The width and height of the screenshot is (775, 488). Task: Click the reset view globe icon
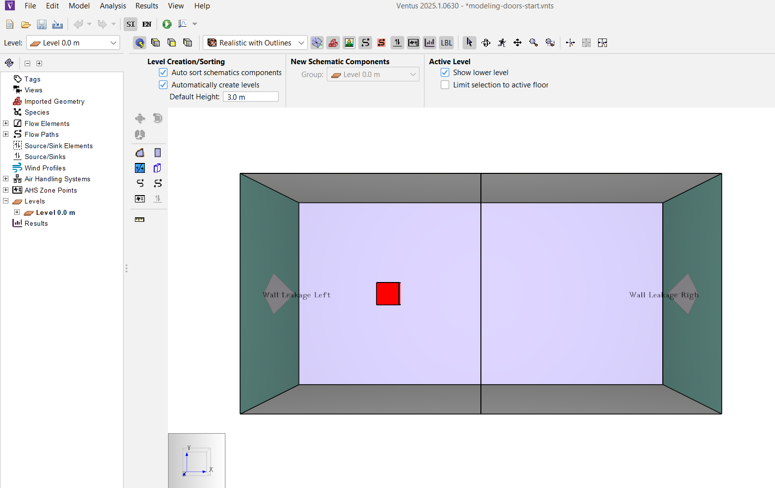click(x=140, y=43)
